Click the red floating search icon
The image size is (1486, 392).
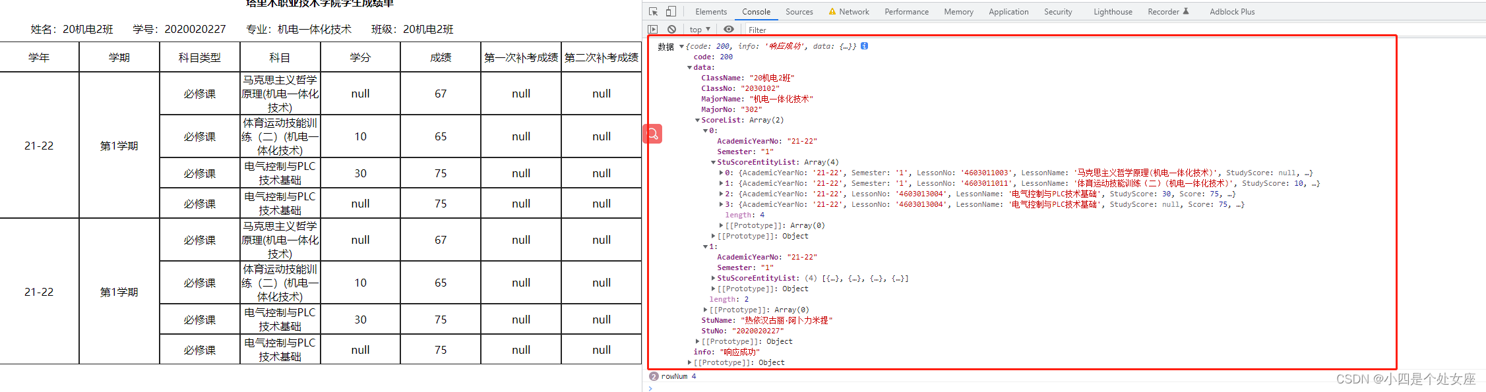(652, 134)
